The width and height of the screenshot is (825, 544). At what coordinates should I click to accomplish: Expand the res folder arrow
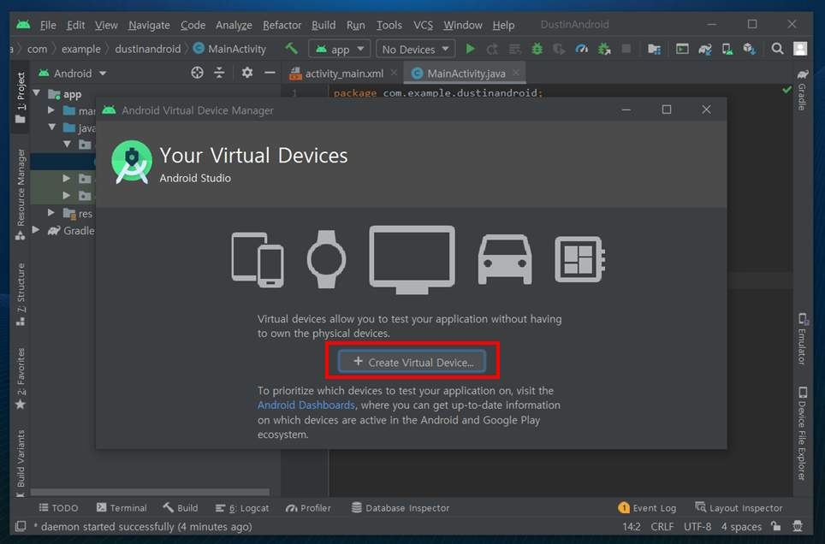click(51, 212)
